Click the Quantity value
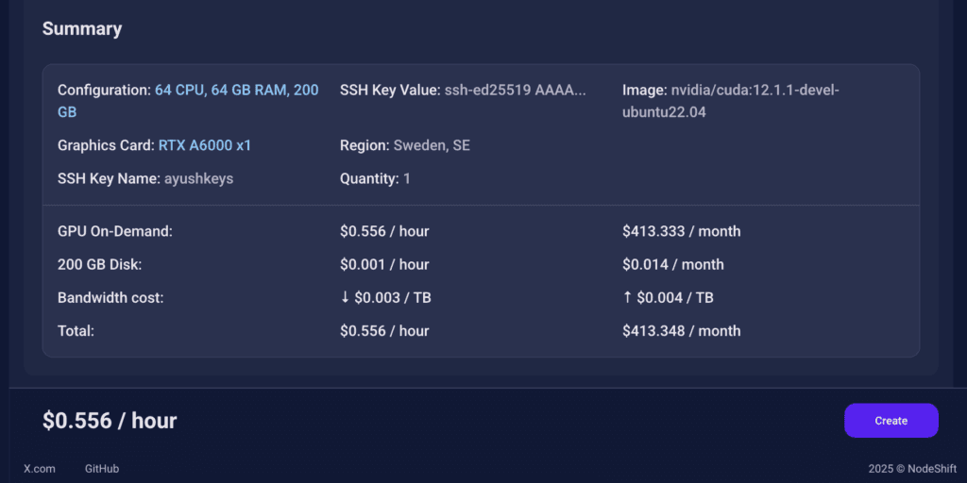Image resolution: width=967 pixels, height=483 pixels. [406, 178]
